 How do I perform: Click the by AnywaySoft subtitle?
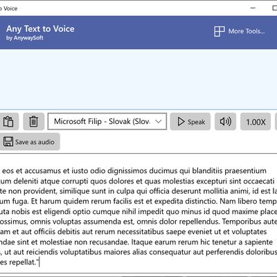[x=25, y=38]
